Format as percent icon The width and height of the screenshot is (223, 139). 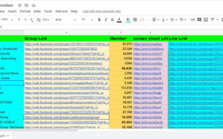(26, 20)
